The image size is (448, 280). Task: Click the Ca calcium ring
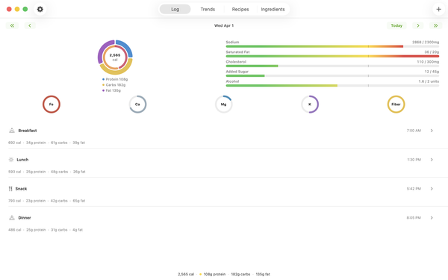137,105
